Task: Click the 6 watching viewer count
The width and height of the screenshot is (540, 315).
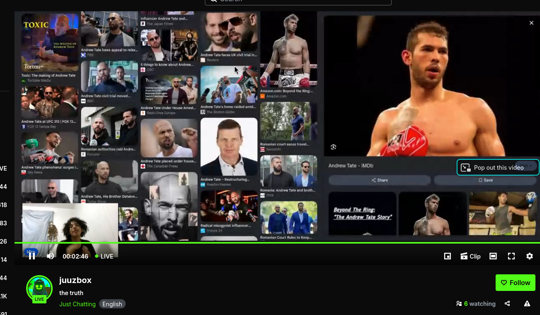Action: coord(476,303)
